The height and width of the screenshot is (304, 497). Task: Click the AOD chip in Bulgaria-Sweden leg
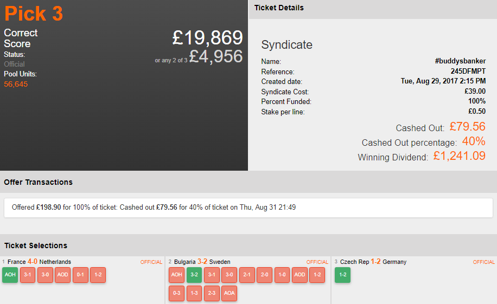point(300,275)
